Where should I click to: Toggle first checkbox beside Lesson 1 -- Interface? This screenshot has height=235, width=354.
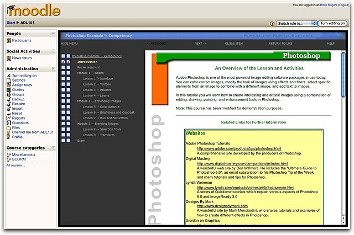(x=63, y=78)
